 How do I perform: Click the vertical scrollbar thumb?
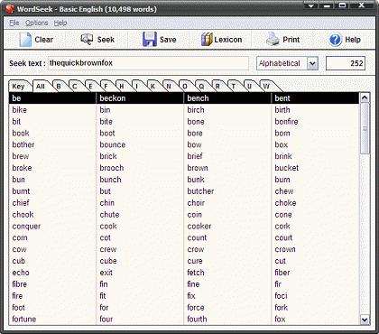(x=365, y=128)
